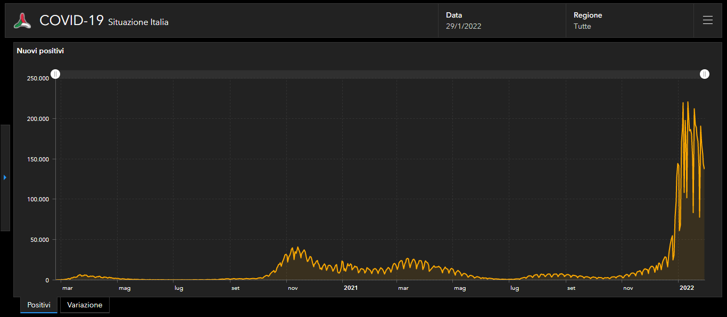727x317 pixels.
Task: Click the 2021 label on the x-axis
Action: click(350, 288)
